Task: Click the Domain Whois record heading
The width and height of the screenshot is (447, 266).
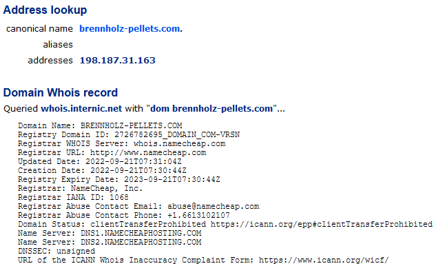Action: click(x=61, y=92)
